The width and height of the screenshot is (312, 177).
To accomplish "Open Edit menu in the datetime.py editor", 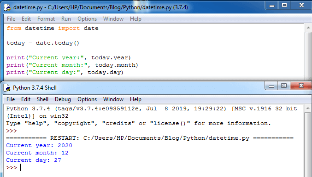I will [26, 19].
